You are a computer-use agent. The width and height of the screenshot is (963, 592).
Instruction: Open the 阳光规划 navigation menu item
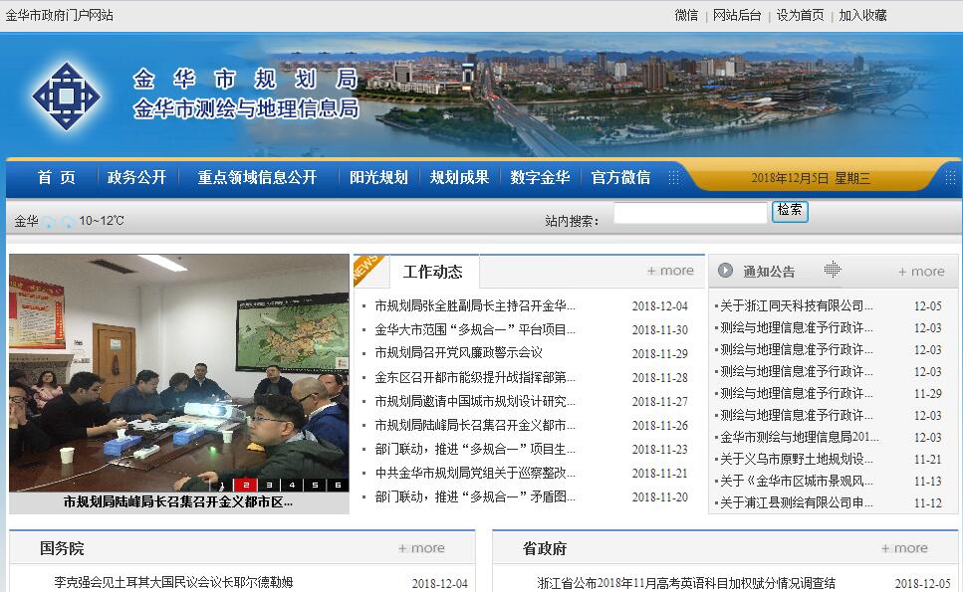pyautogui.click(x=378, y=178)
